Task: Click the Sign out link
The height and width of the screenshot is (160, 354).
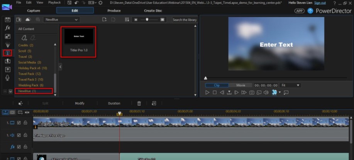Action: point(320,3)
